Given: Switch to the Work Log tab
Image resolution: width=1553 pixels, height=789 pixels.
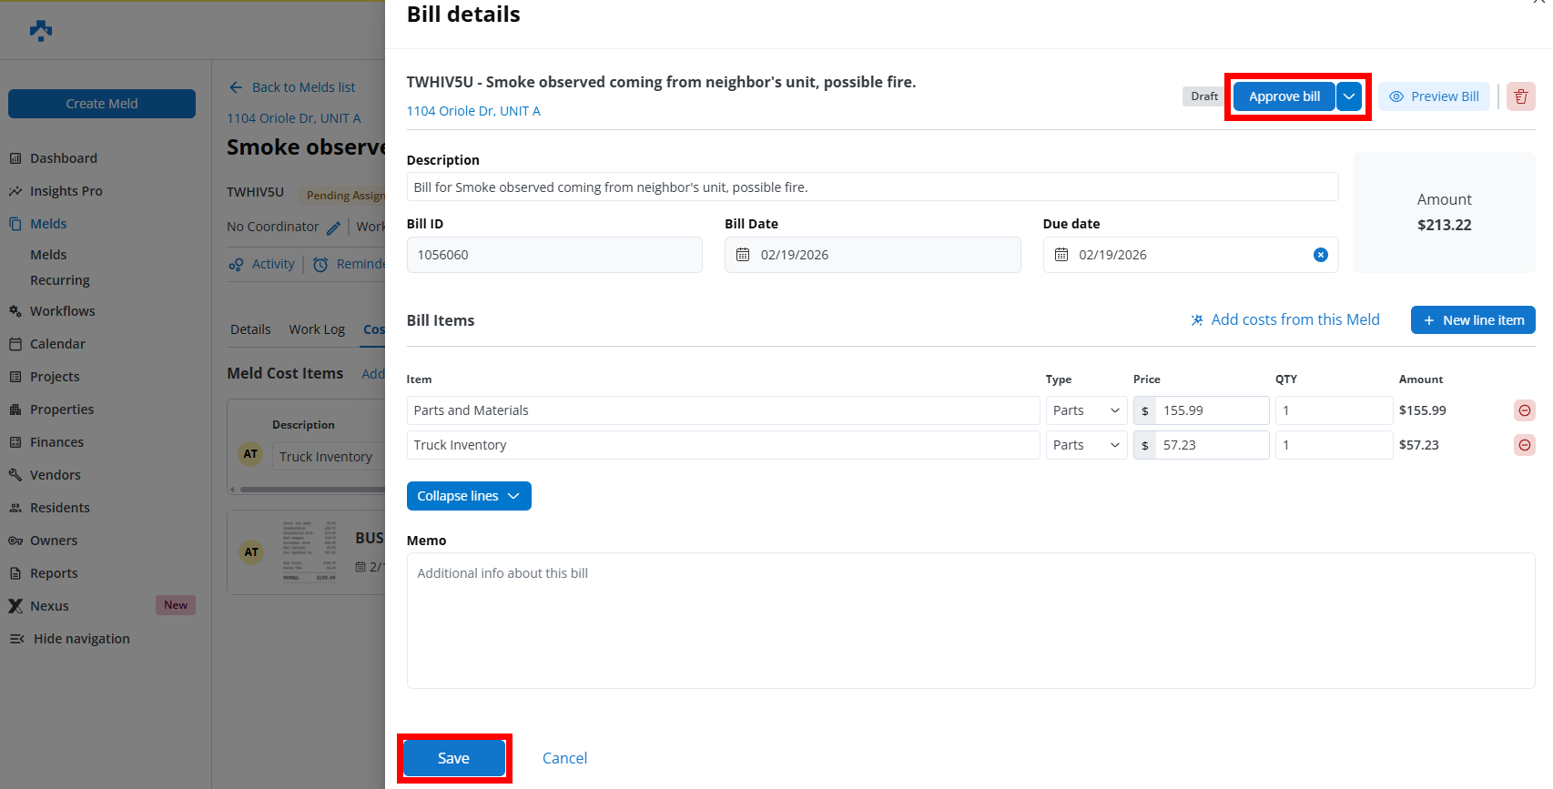Looking at the screenshot, I should 317,329.
